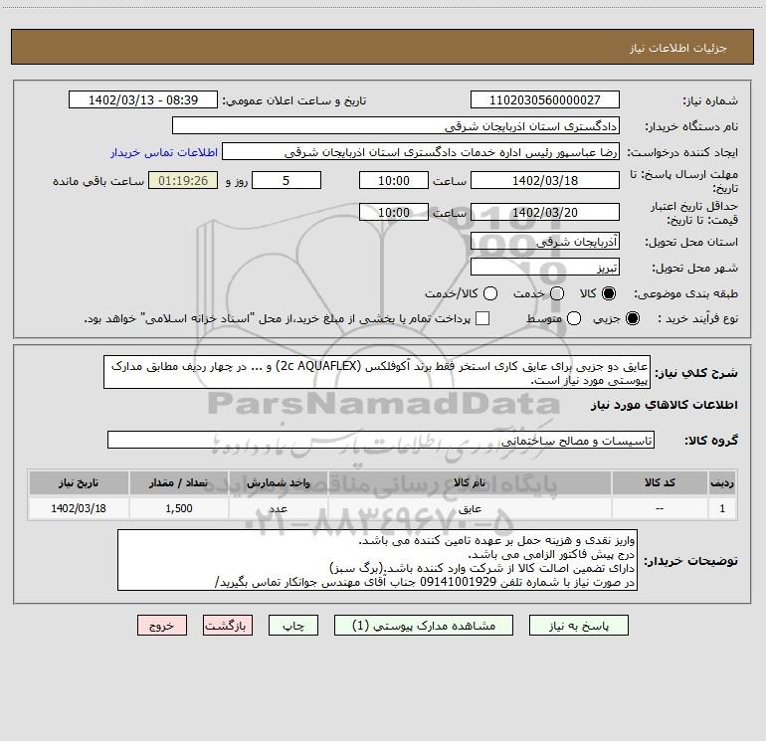Screen dimensions: 766x741
Task: Click buyer notes text area
Action: [x=378, y=560]
